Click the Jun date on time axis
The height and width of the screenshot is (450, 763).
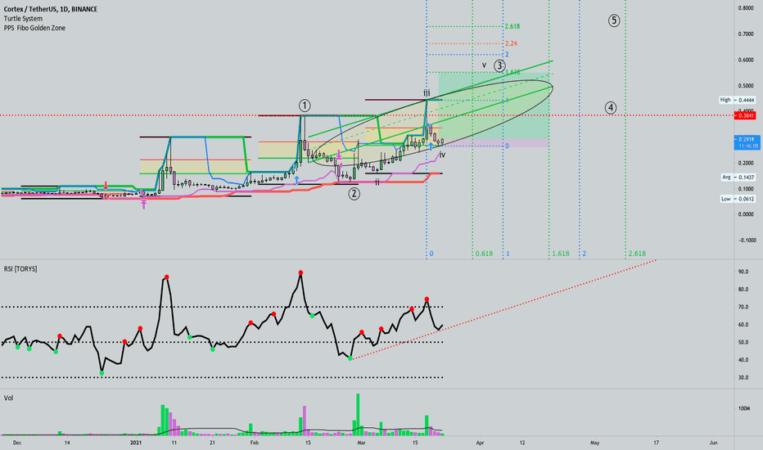click(713, 443)
